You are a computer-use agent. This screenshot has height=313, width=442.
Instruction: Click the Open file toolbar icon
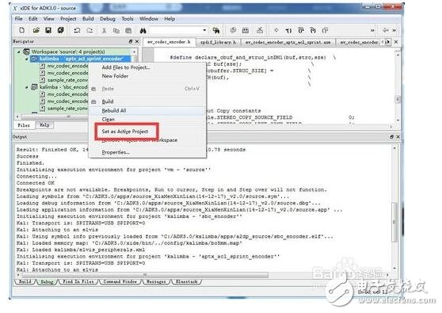(36, 30)
